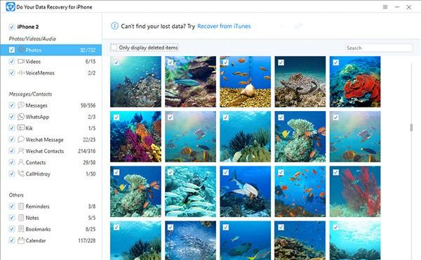Open the pink and purple coral thumbnail
The height and width of the screenshot is (260, 421).
135,136
